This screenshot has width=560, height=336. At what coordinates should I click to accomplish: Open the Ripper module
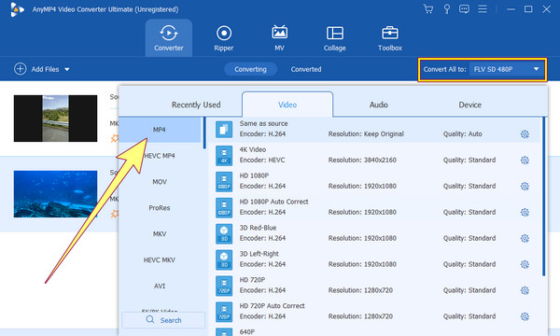click(224, 38)
